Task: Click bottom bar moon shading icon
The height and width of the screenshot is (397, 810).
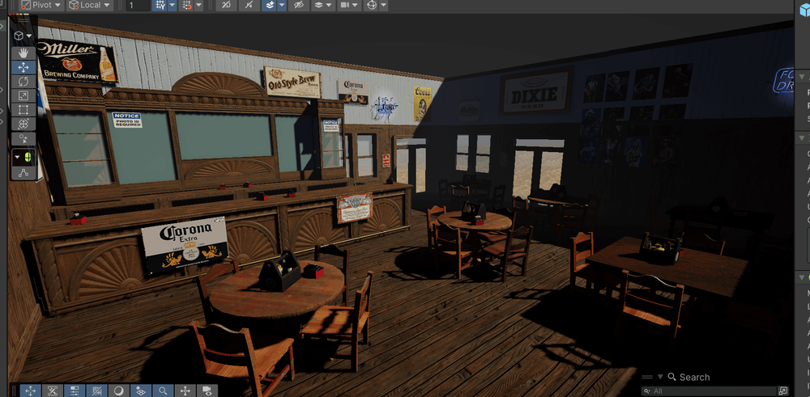Action: pos(119,391)
